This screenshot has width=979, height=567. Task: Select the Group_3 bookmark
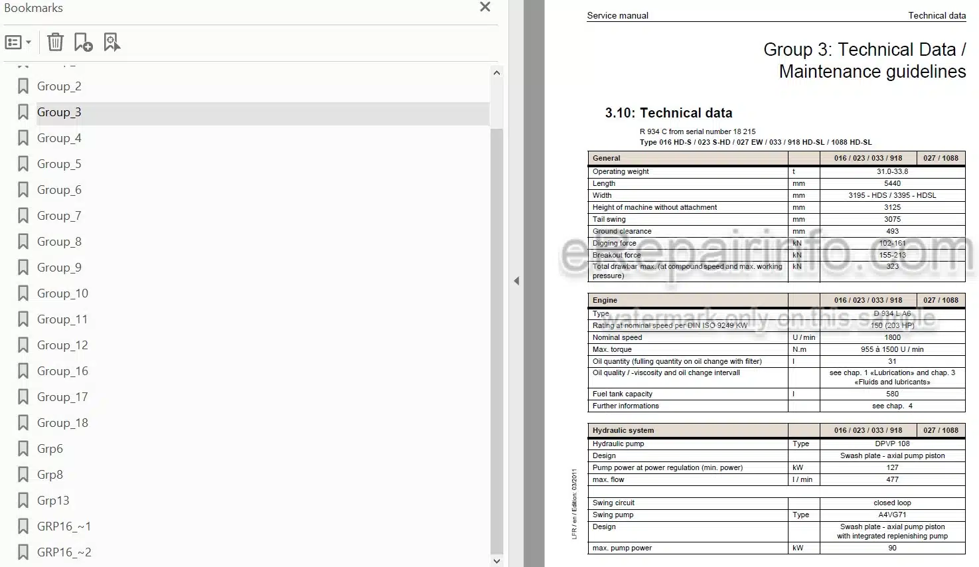click(59, 112)
